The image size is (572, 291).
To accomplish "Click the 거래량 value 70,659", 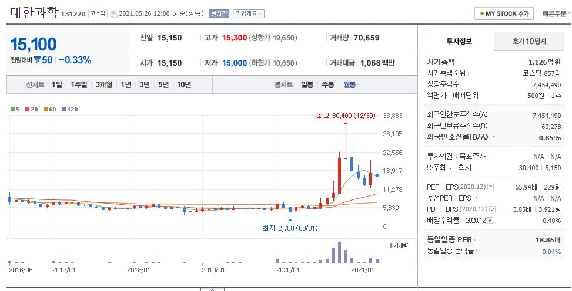I will point(366,38).
